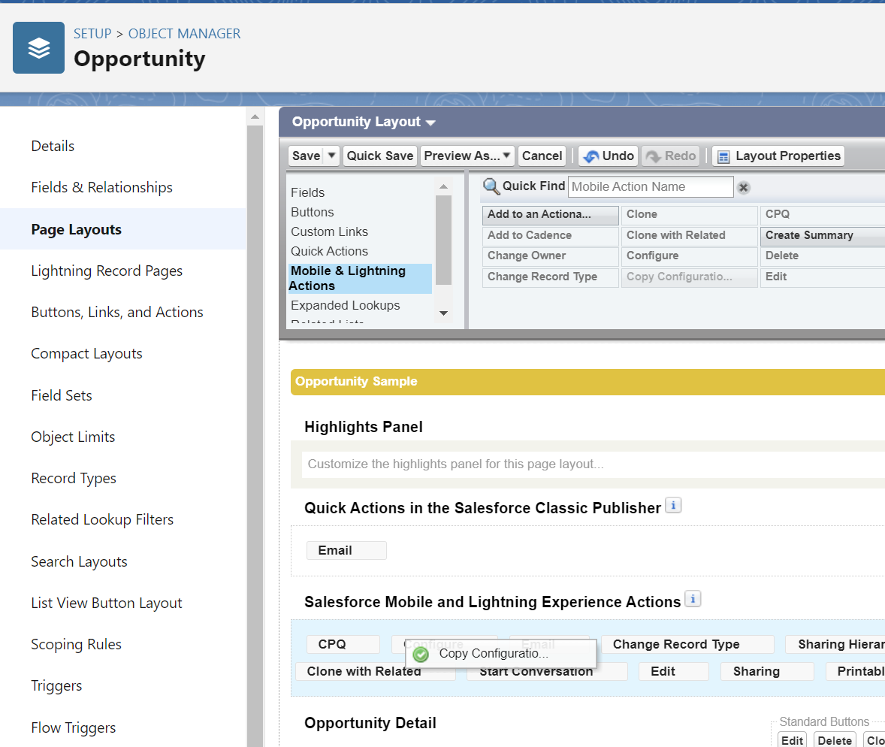Screen dimensions: 885x747
Task: Open Lightning Record Pages
Action: [107, 271]
